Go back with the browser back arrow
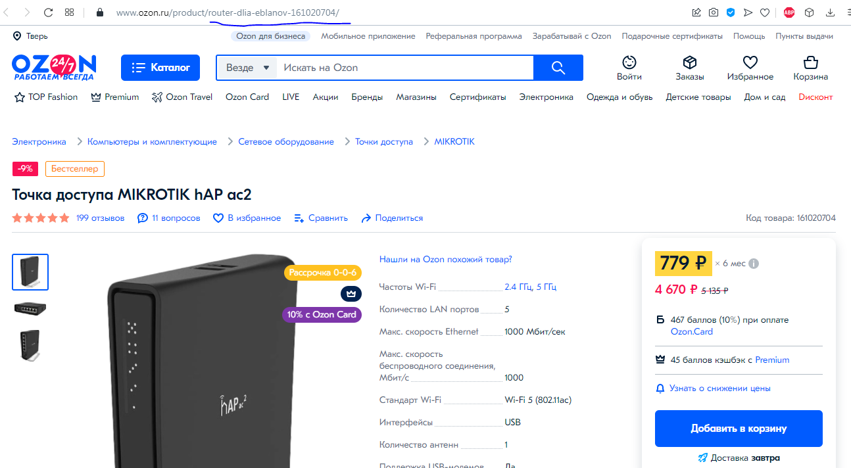Image resolution: width=851 pixels, height=468 pixels. pos(7,12)
